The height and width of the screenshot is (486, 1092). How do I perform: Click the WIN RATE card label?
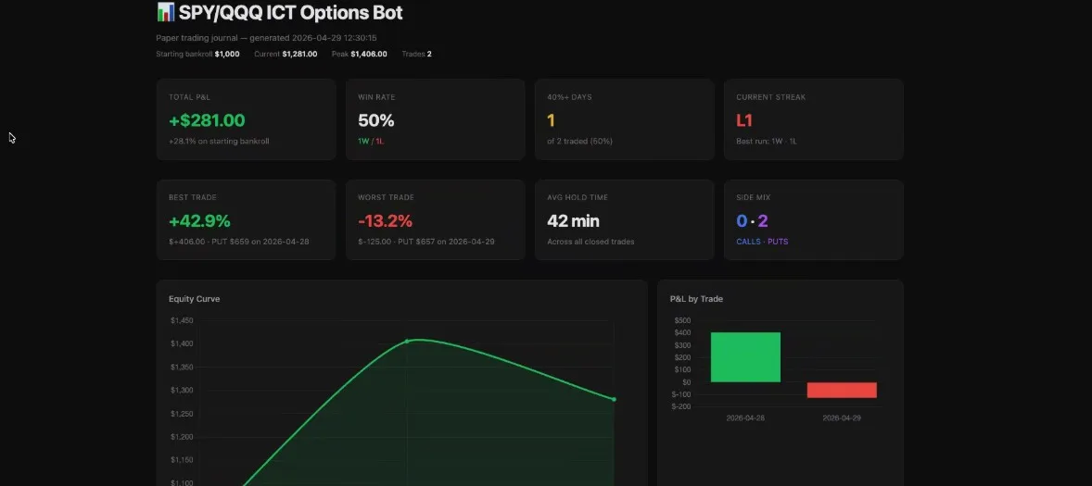pyautogui.click(x=376, y=97)
